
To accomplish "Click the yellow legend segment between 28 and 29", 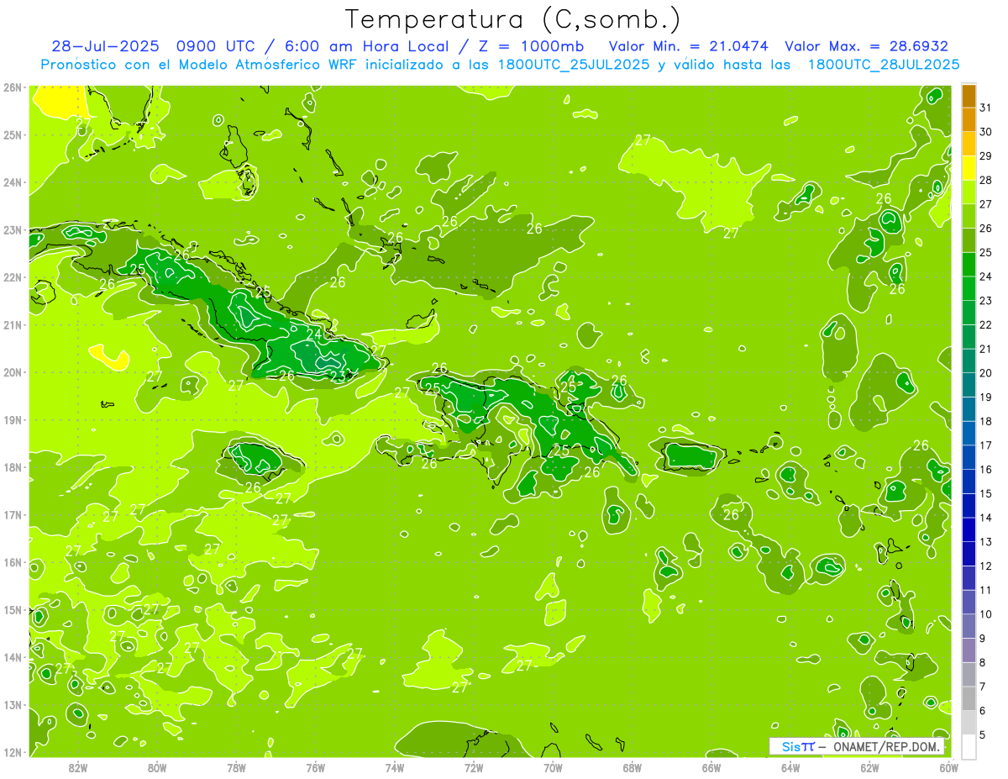I will (x=969, y=168).
